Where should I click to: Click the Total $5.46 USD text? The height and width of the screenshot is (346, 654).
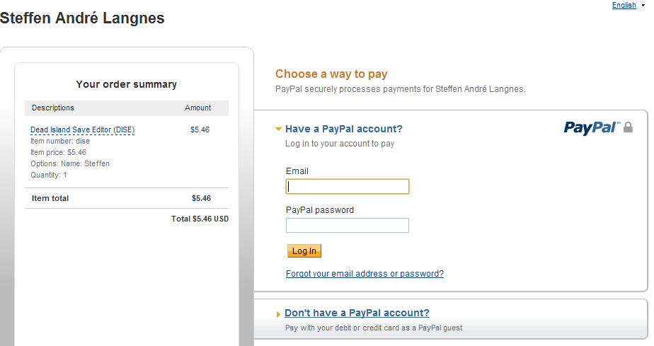coord(200,219)
